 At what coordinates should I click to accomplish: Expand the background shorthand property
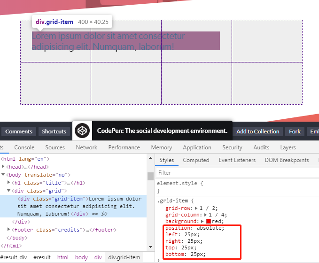(x=202, y=221)
